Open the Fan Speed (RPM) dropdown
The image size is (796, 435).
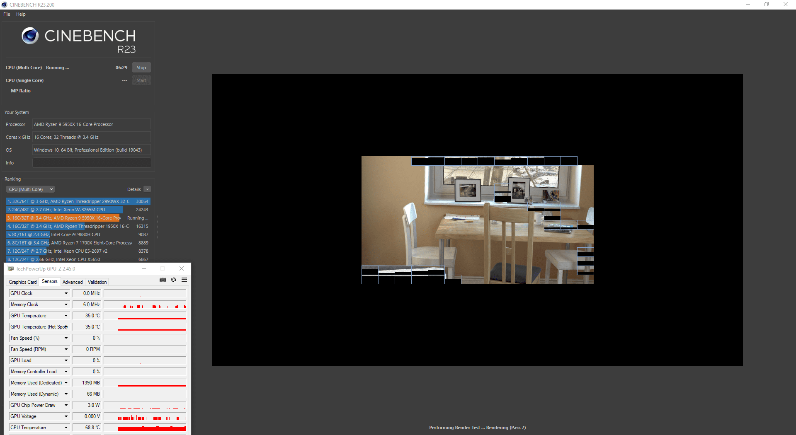pos(66,349)
